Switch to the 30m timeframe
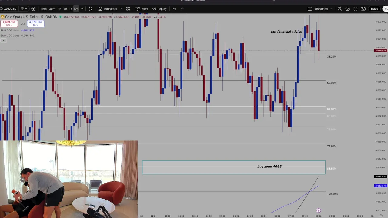388x218 pixels. (52, 9)
